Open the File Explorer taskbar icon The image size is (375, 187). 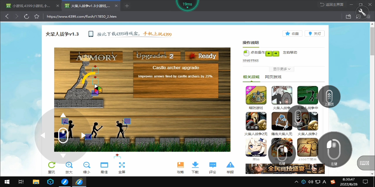pyautogui.click(x=36, y=182)
